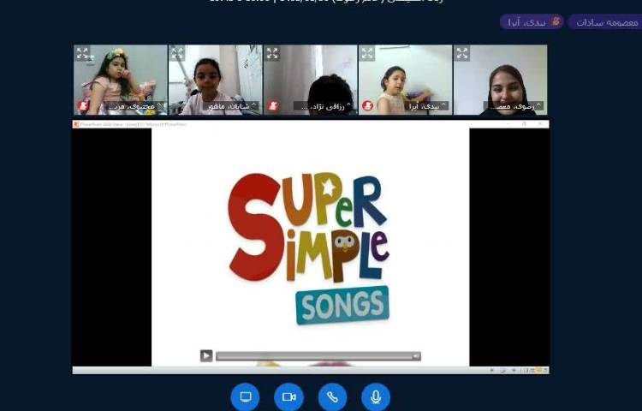The width and height of the screenshot is (642, 411).
Task: Click the red muted-mic icon on the مجتبوی tile
Action: 83,106
